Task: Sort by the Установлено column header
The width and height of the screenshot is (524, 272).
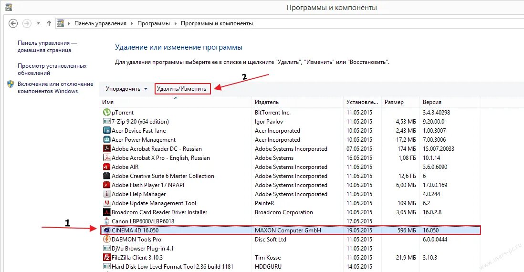Action: (x=362, y=102)
